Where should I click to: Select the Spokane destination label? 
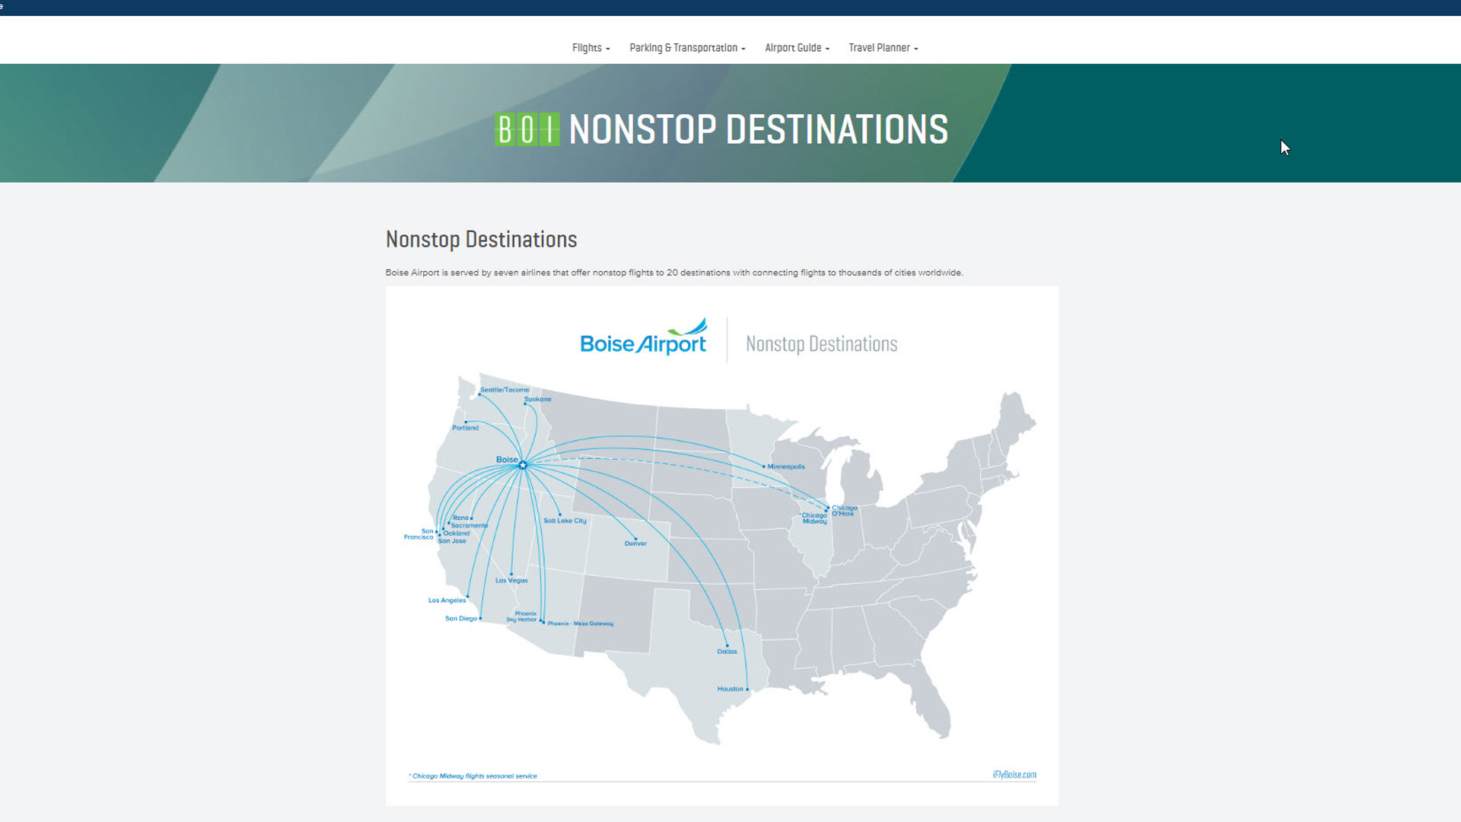coord(537,399)
